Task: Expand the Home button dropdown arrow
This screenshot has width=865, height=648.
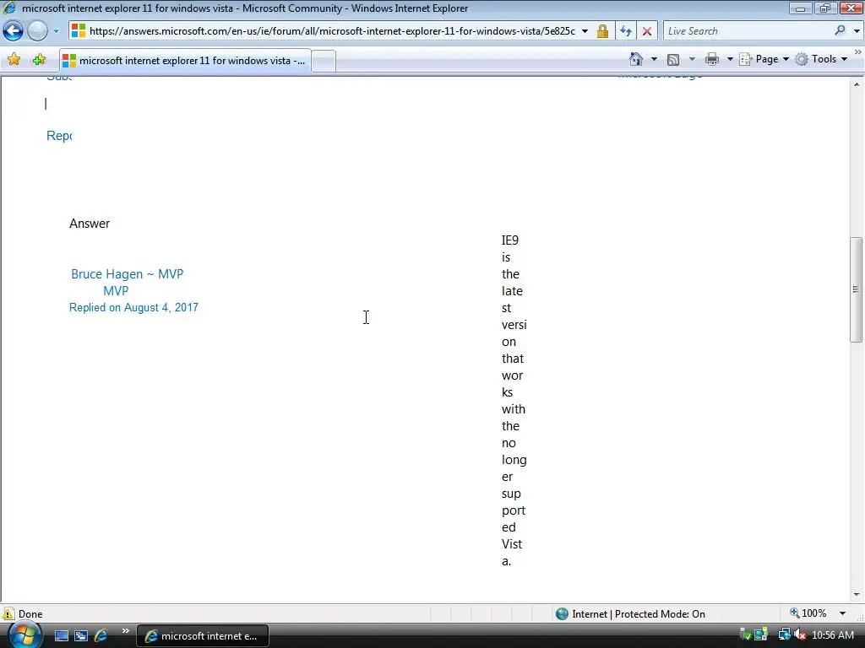Action: click(x=655, y=59)
